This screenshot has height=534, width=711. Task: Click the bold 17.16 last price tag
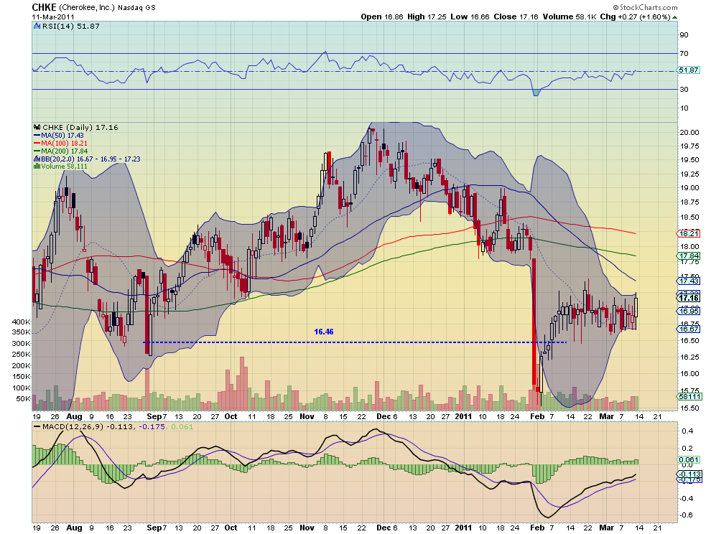[689, 298]
